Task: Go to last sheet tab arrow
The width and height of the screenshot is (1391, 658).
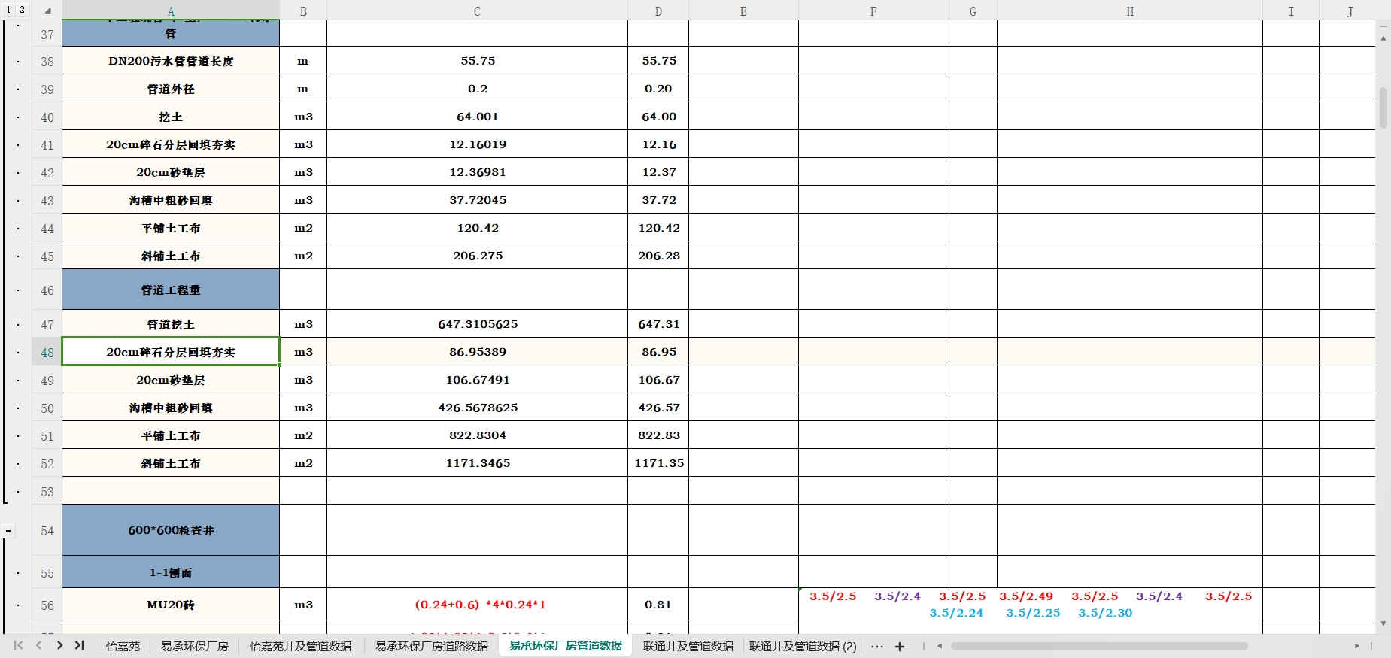Action: pos(79,645)
